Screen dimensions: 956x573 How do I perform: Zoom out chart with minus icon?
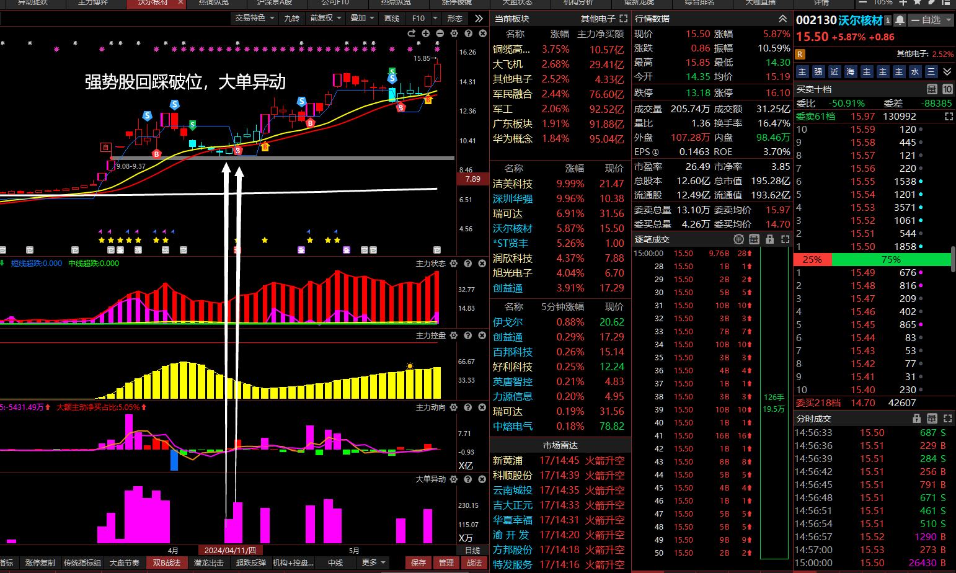pos(440,33)
